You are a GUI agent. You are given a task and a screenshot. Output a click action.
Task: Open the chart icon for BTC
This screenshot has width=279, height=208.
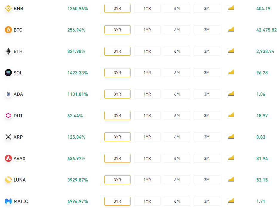tap(231, 29)
